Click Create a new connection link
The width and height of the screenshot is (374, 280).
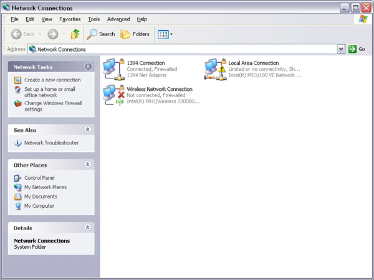(52, 80)
